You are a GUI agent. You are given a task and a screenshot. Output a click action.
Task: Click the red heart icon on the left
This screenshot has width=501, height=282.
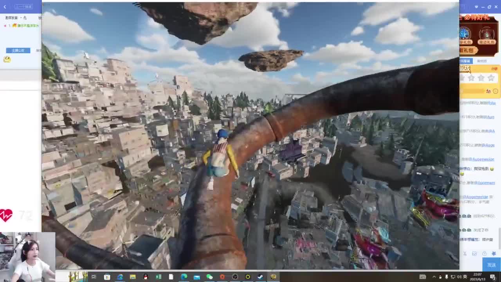click(6, 215)
